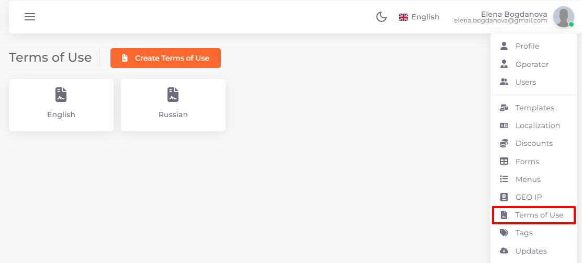This screenshot has height=263, width=582.
Task: Open the user avatar menu
Action: point(564,17)
